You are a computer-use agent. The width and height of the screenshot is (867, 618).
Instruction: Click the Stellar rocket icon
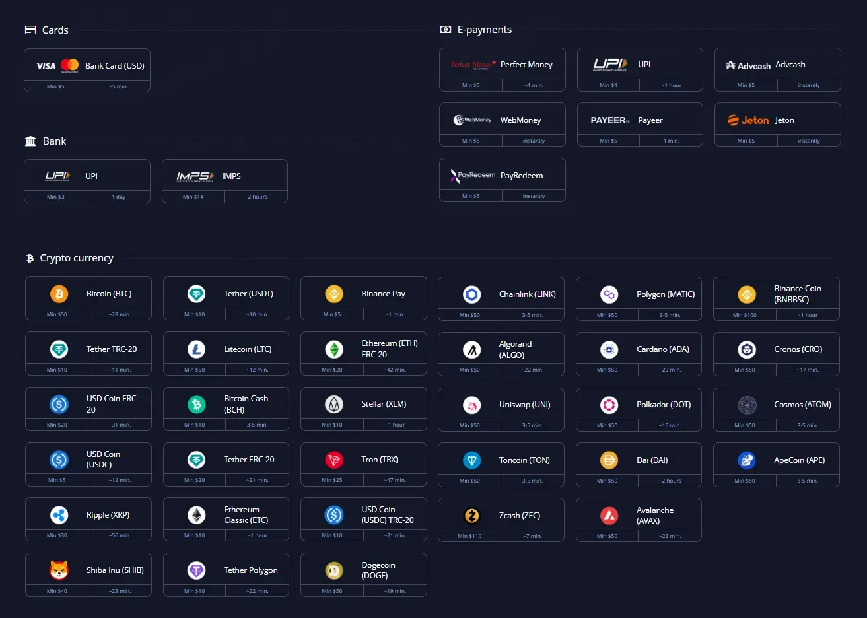coord(334,404)
